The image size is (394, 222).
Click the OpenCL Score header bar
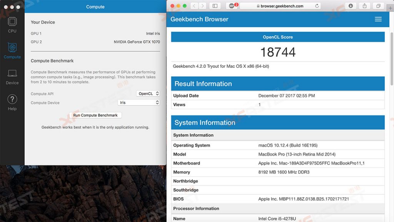[x=278, y=37]
